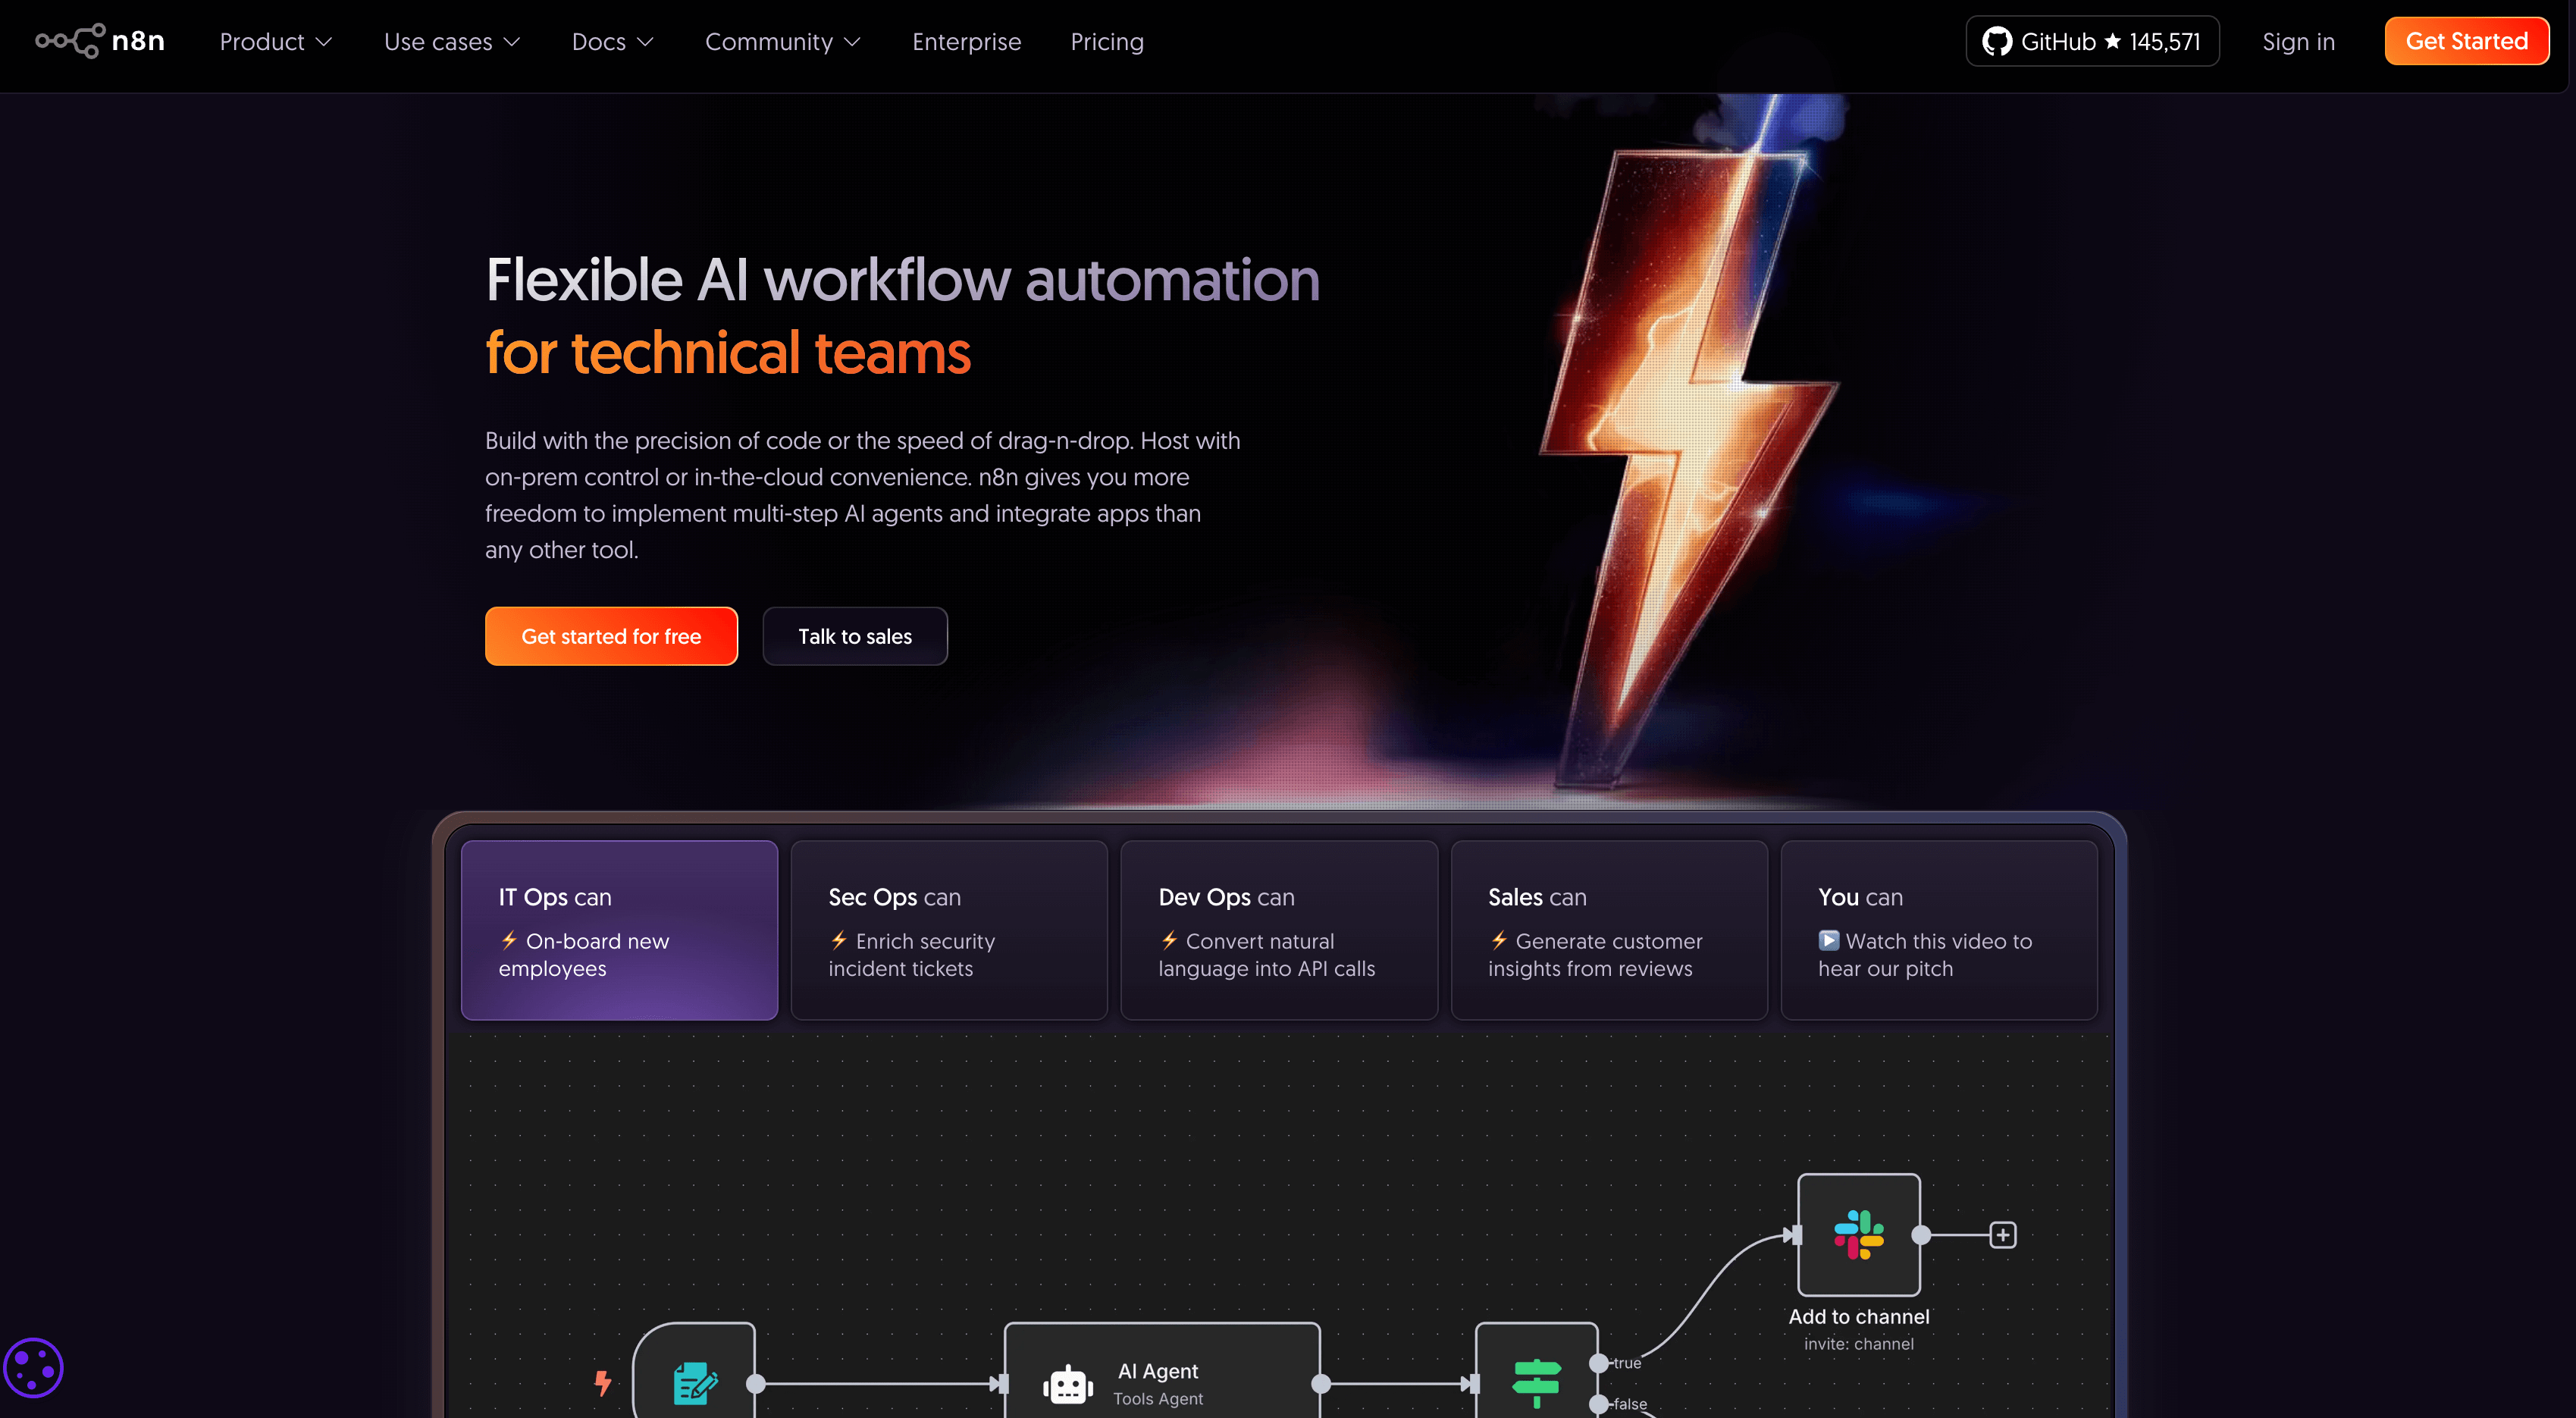Click the Talk to sales button
The height and width of the screenshot is (1418, 2576).
854,636
